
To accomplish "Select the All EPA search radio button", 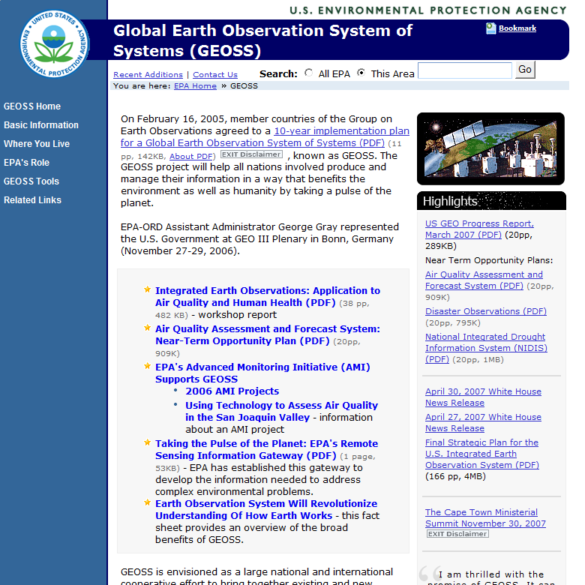I will [308, 73].
